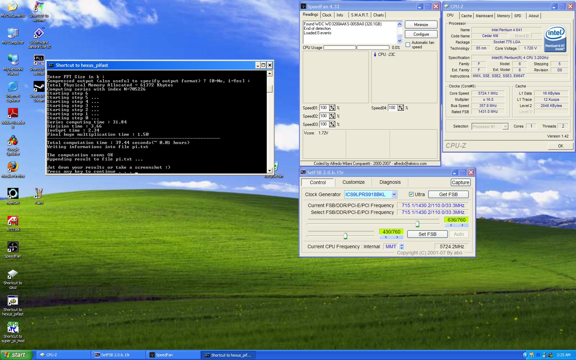Click Minimize button in SpeedFan
This screenshot has width=576, height=360.
421,25
